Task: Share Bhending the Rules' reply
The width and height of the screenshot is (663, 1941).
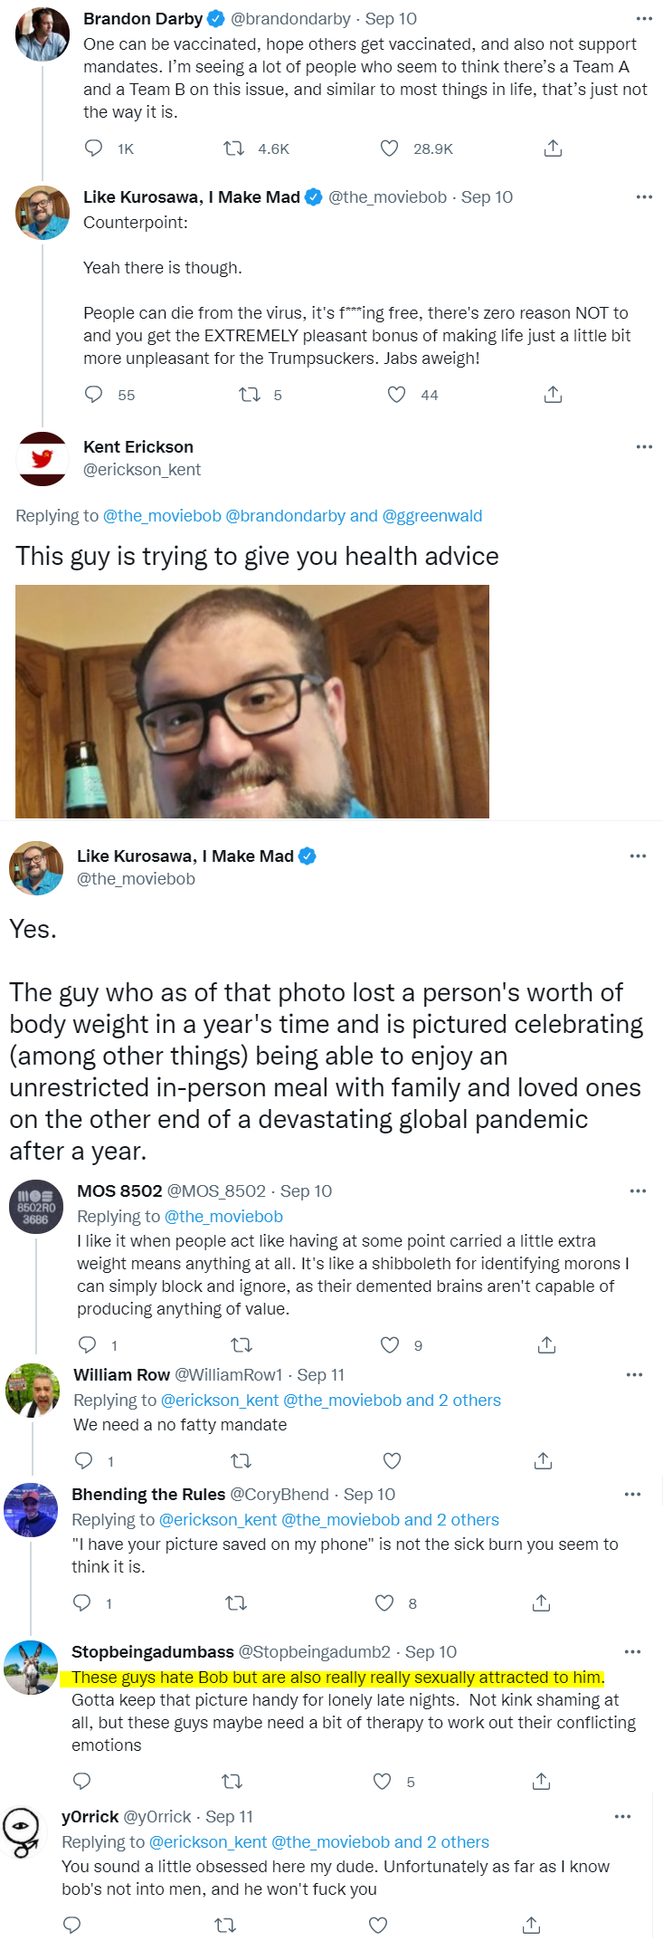Action: coord(541,1603)
